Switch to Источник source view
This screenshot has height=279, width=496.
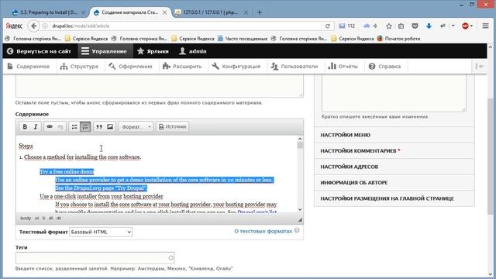coord(172,127)
